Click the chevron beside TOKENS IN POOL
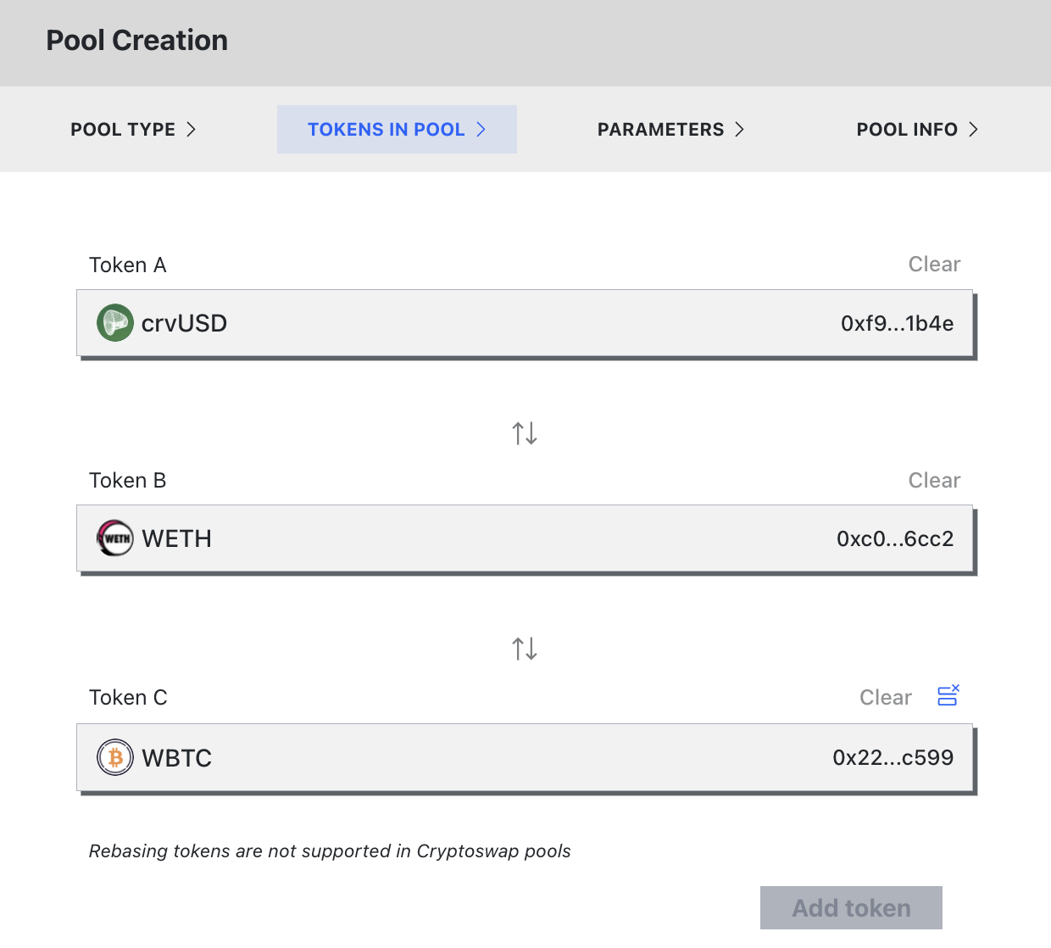The height and width of the screenshot is (948, 1051). pos(481,129)
